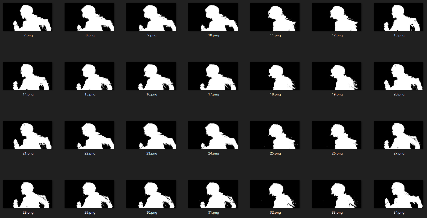Select the 15.png thumbnail image
427x218 pixels.
coord(89,76)
